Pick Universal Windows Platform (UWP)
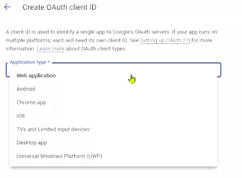The width and height of the screenshot is (242, 178). click(113, 156)
